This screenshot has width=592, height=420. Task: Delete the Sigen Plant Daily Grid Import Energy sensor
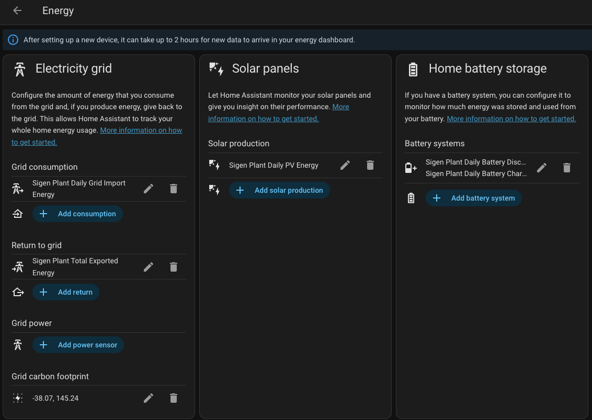[173, 189]
